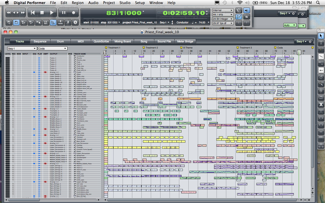Toggle the memory cycle loop icon
This screenshot has width=325, height=203.
(24, 22)
